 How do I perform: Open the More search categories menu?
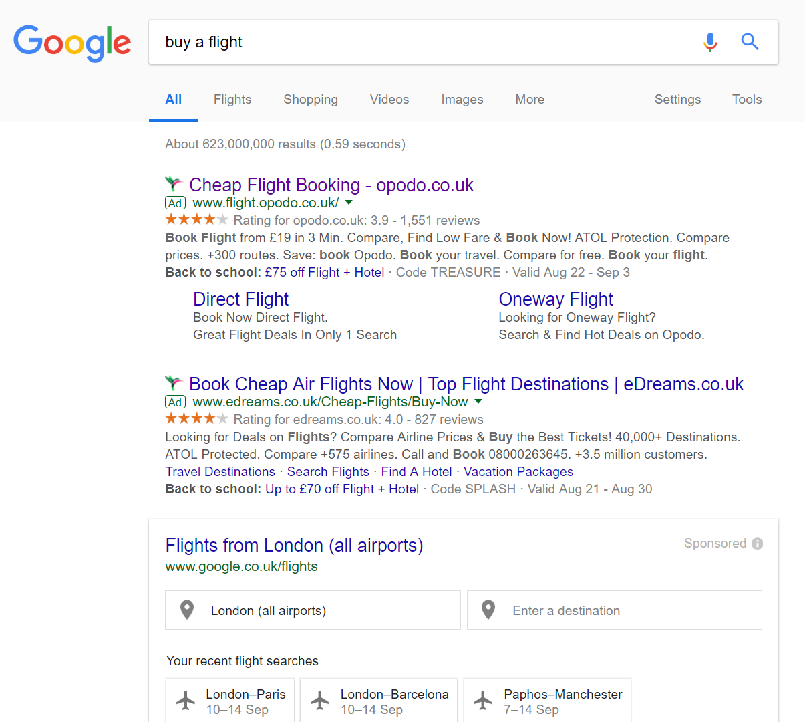tap(530, 100)
